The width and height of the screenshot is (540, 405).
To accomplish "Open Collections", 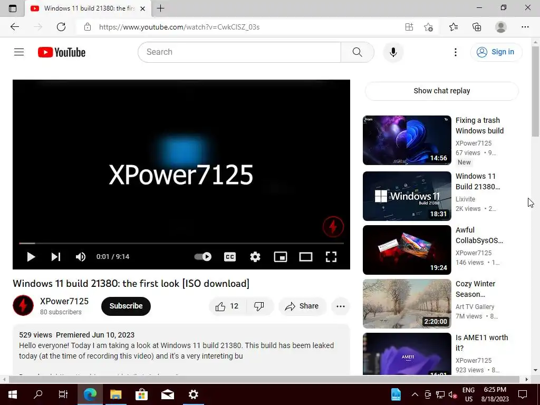I will pos(477,27).
